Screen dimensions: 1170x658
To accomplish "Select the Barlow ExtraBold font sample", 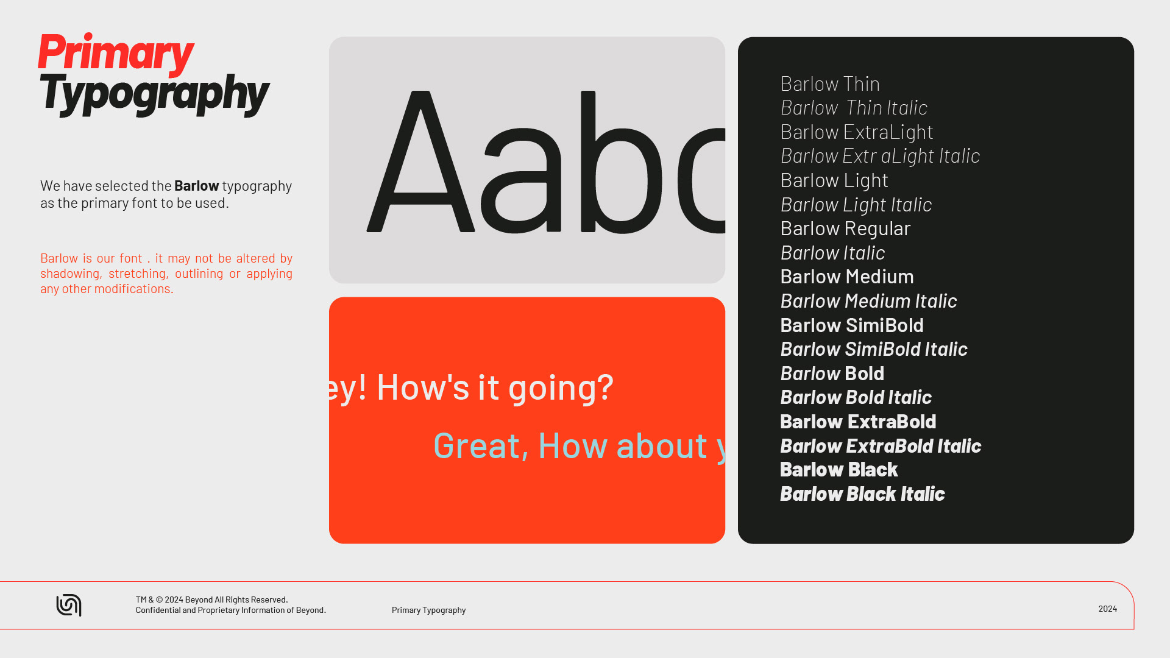I will point(857,422).
